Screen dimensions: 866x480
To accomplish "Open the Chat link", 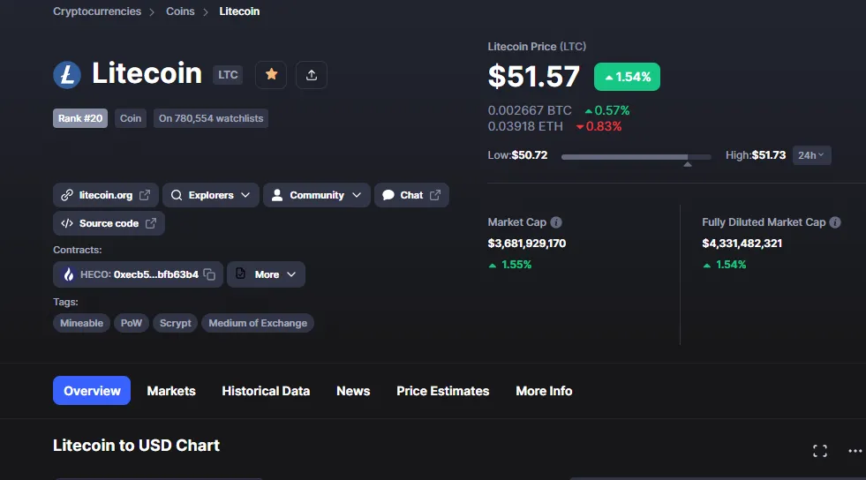I will 411,195.
